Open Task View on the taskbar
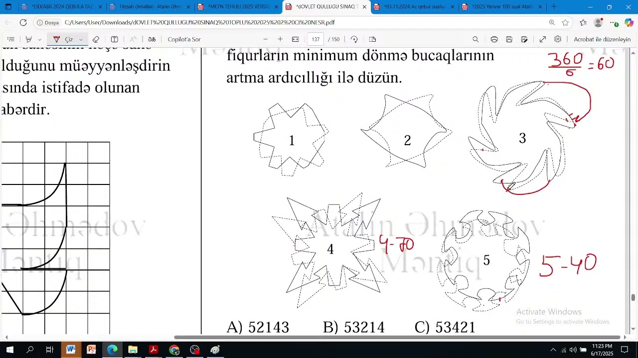 pyautogui.click(x=50, y=350)
